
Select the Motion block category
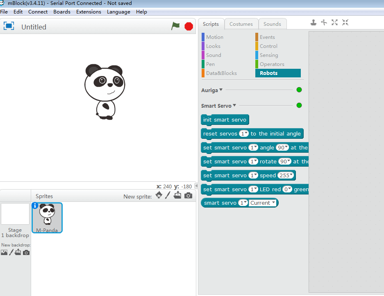pyautogui.click(x=215, y=37)
